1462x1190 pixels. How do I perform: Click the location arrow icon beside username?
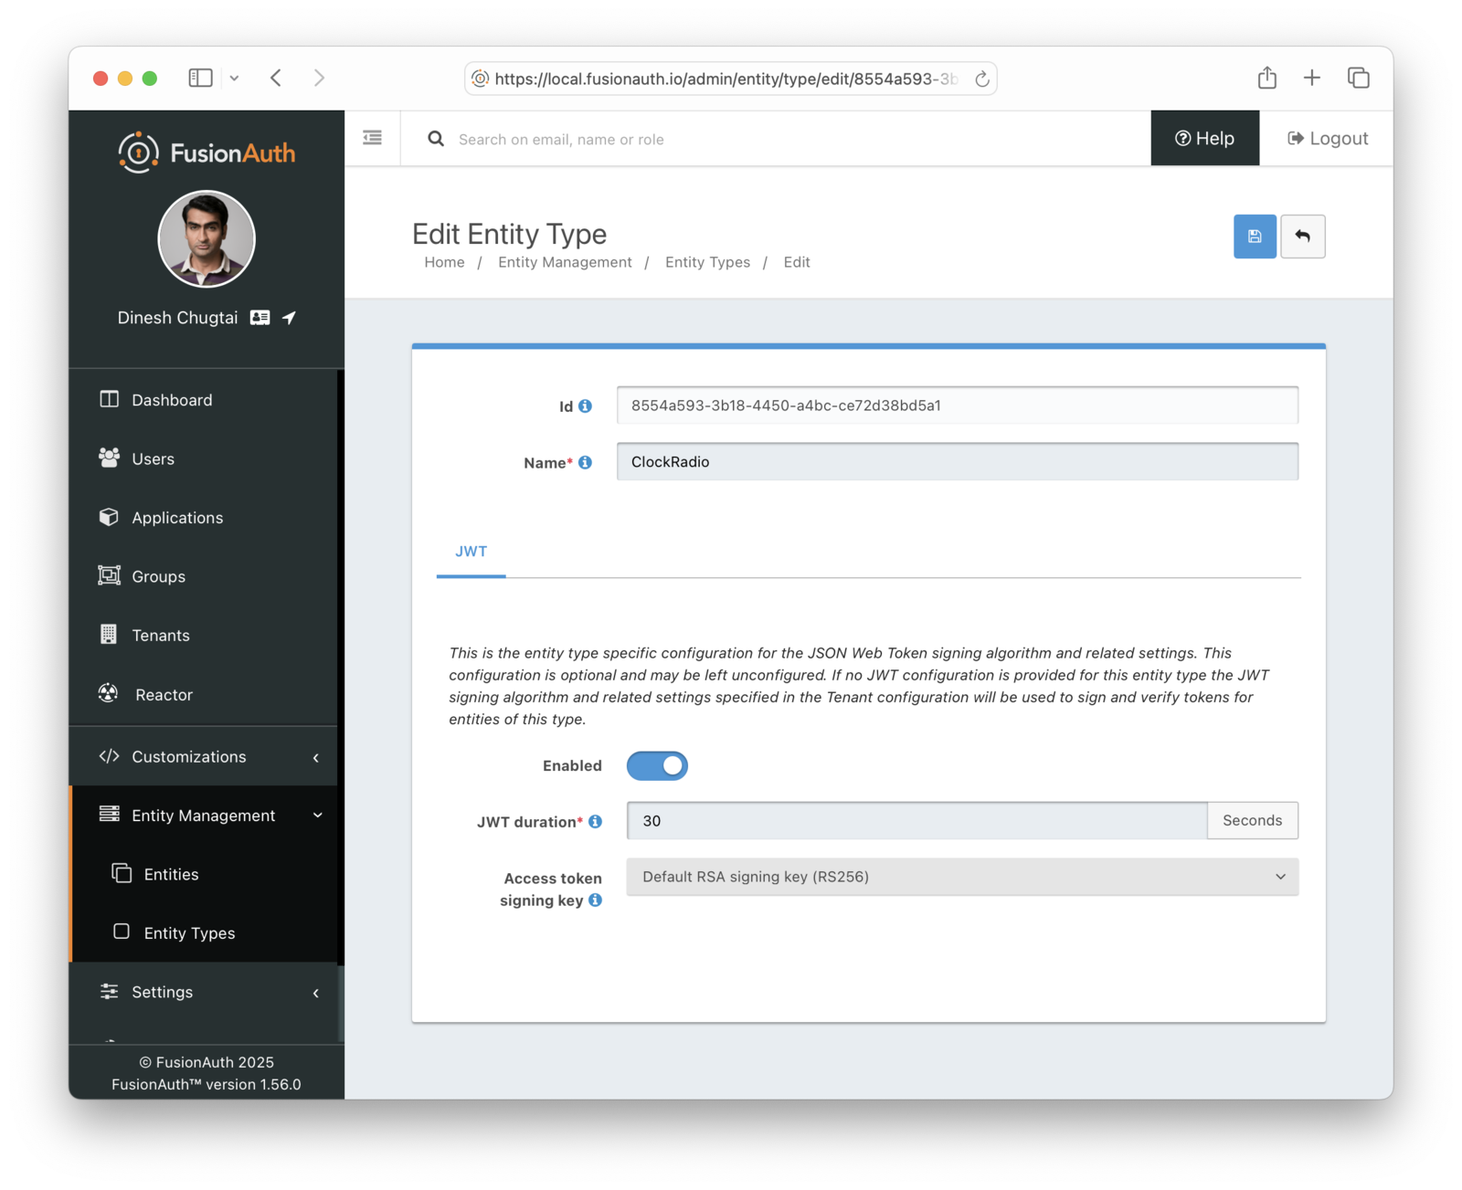[289, 318]
